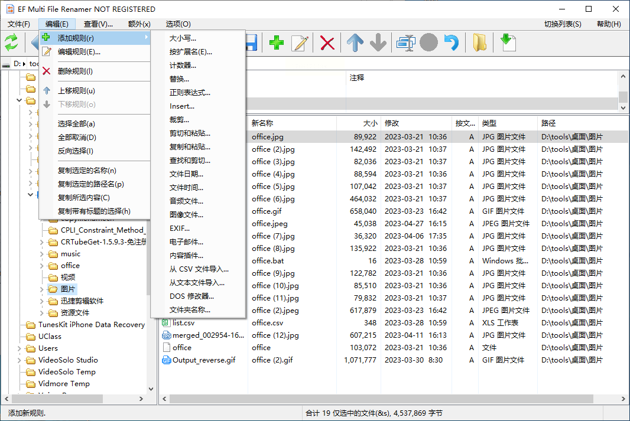The image size is (630, 421).
Task: Select the office.gif file row
Action: [267, 211]
